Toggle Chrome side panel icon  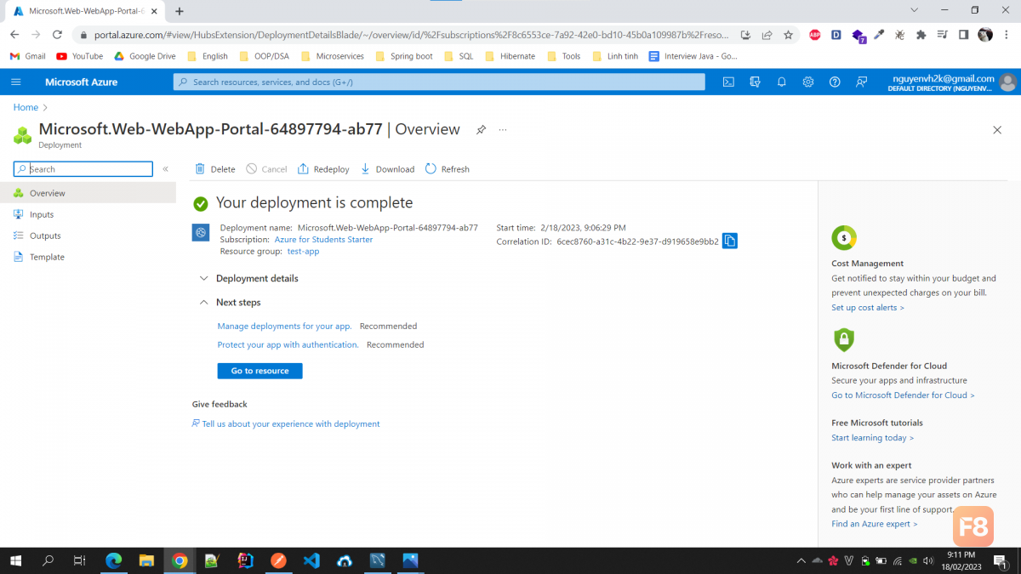[x=963, y=35]
